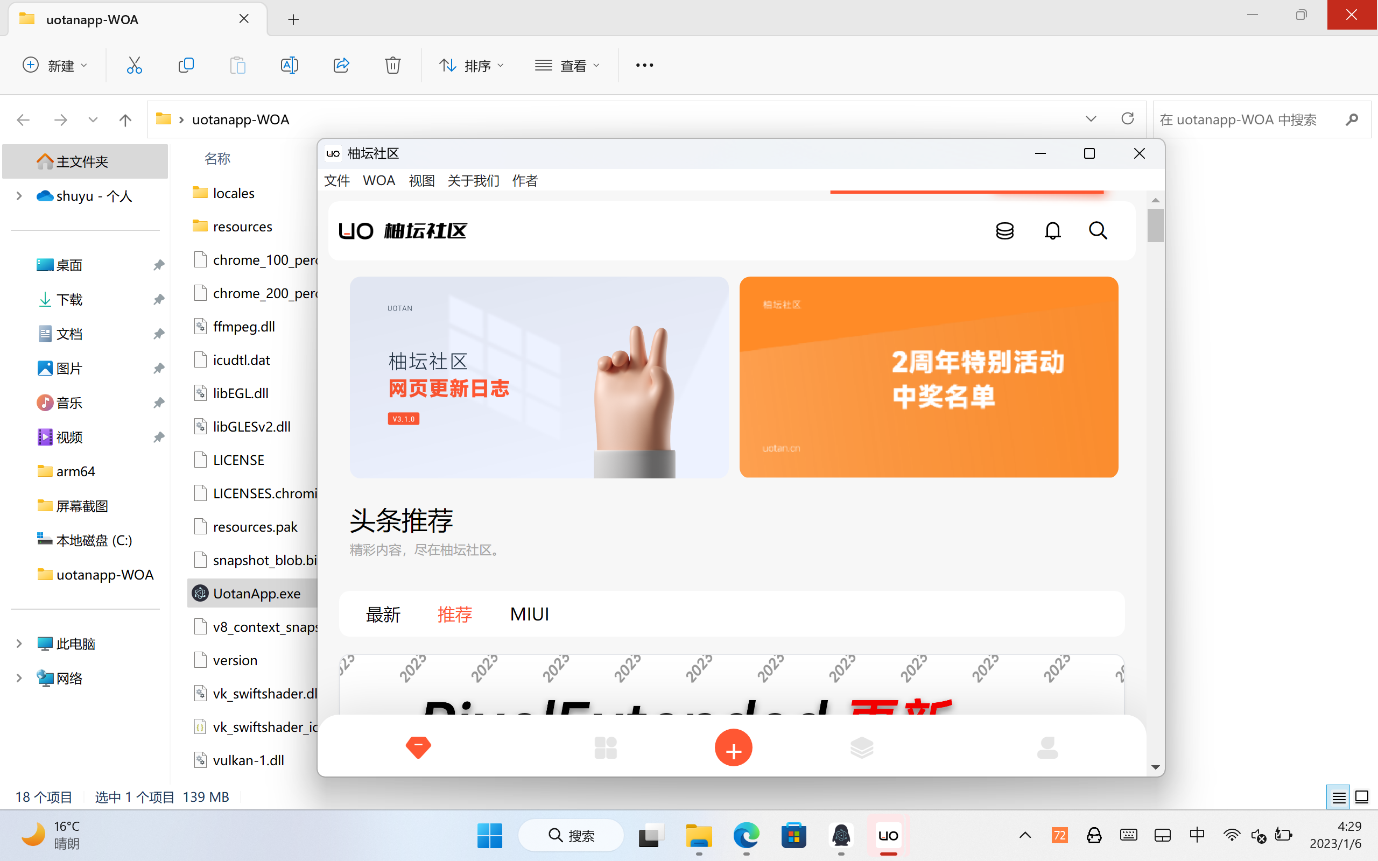Show hidden tray icons chevron
1378x861 pixels.
[x=1025, y=835]
